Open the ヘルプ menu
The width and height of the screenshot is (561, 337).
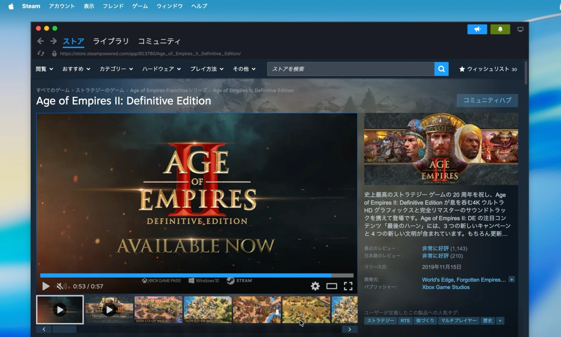click(199, 6)
